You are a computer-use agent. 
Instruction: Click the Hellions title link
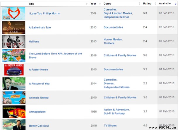[x=34, y=42]
